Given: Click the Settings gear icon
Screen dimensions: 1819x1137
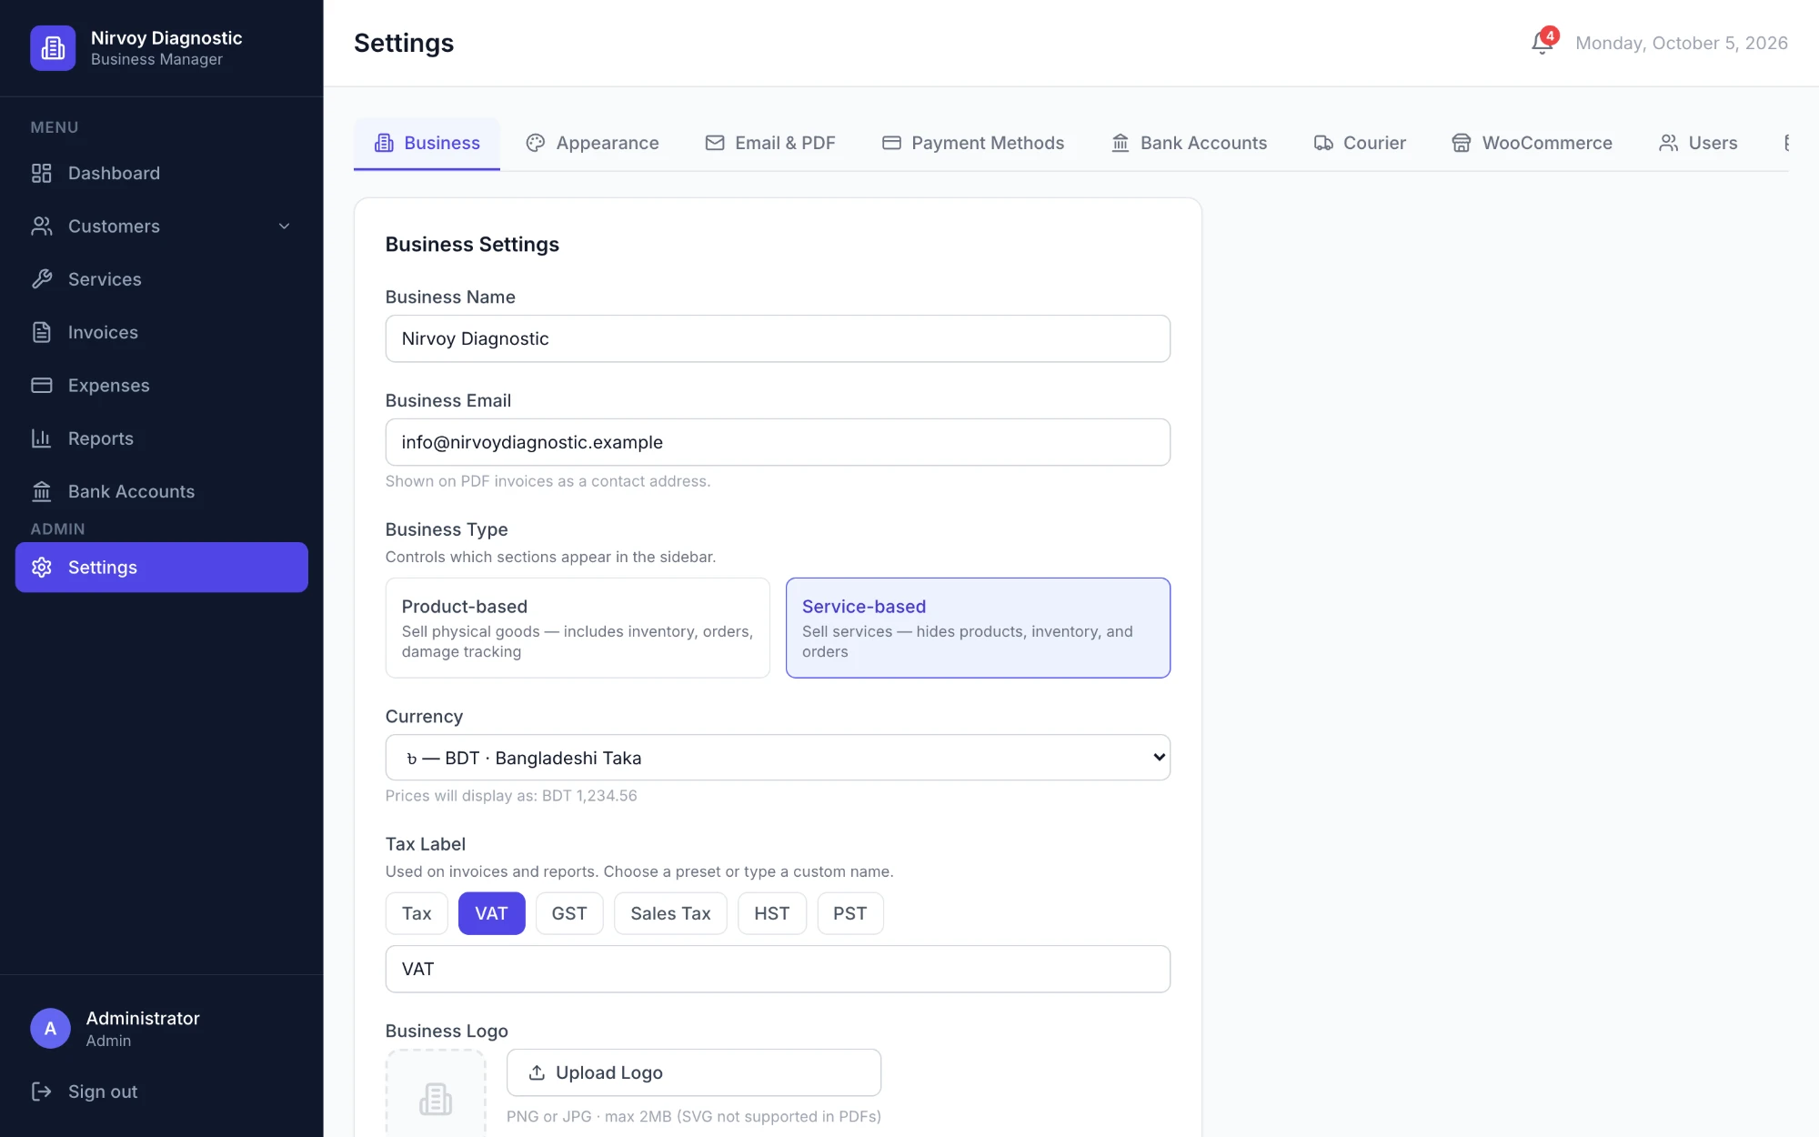Looking at the screenshot, I should coord(42,568).
